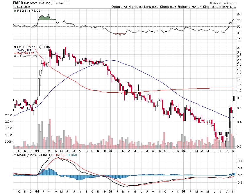Click the volume bars icon in the legend
Image resolution: width=247 pixels, height=194 pixels.
(x=15, y=56)
